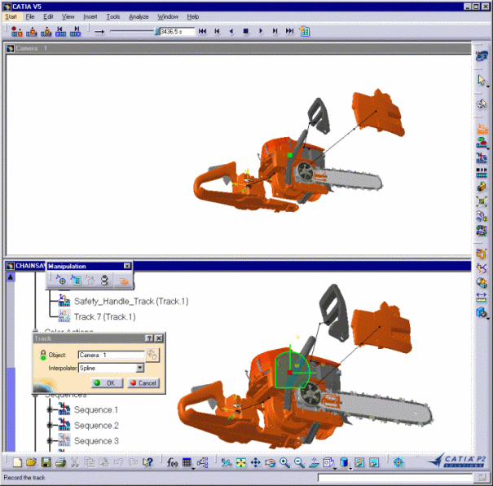The height and width of the screenshot is (486, 493).
Task: Stop the simulation playback
Action: coord(246,31)
